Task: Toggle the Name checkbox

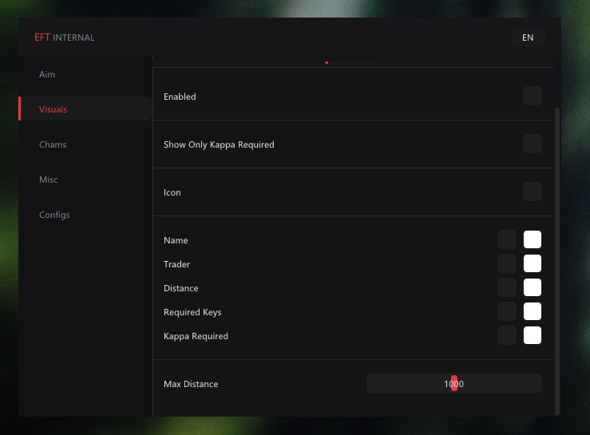Action: click(507, 239)
